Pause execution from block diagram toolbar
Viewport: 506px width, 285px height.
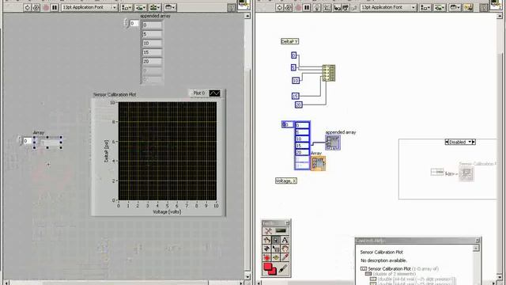[307, 7]
